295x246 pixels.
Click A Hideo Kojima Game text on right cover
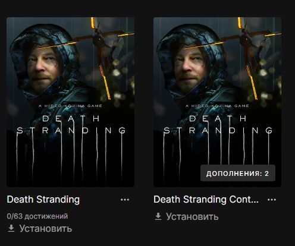tap(217, 106)
